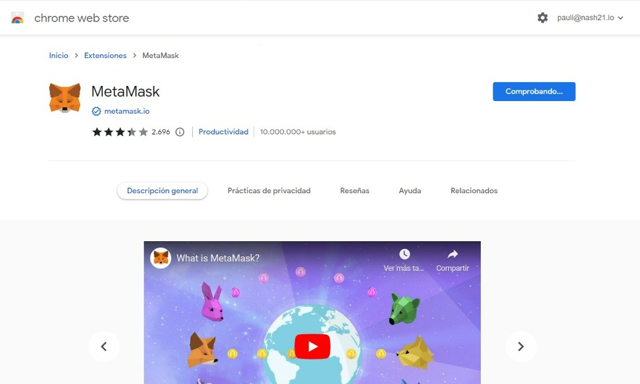Screen dimensions: 640x384
Task: Open the settings gear icon
Action: (543, 18)
